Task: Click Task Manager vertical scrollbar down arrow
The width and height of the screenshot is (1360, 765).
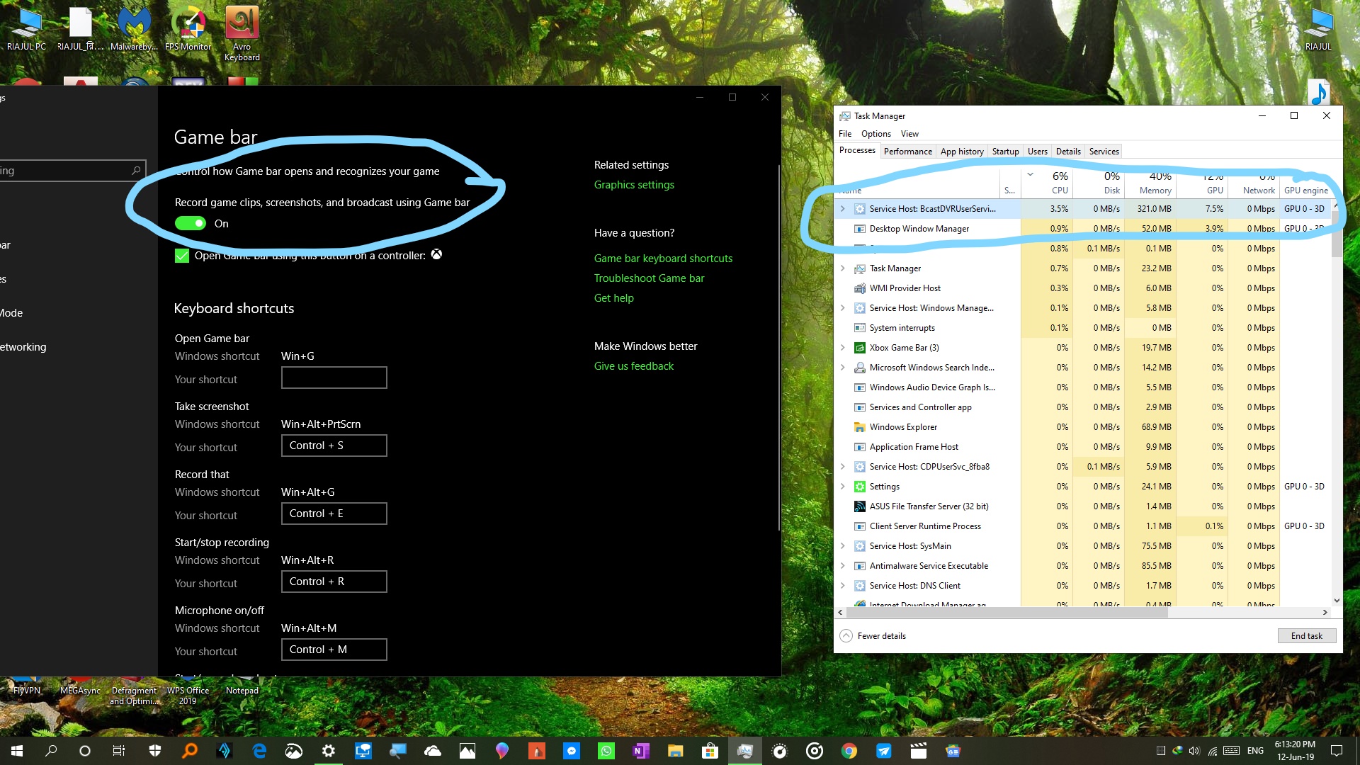Action: (1337, 601)
